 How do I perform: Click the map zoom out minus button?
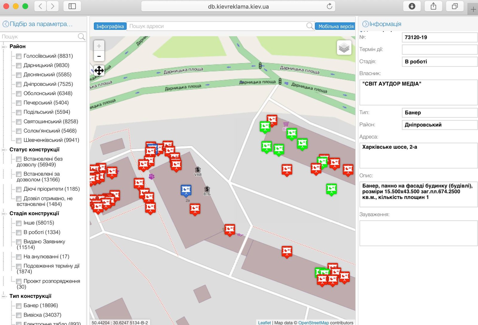click(x=99, y=56)
